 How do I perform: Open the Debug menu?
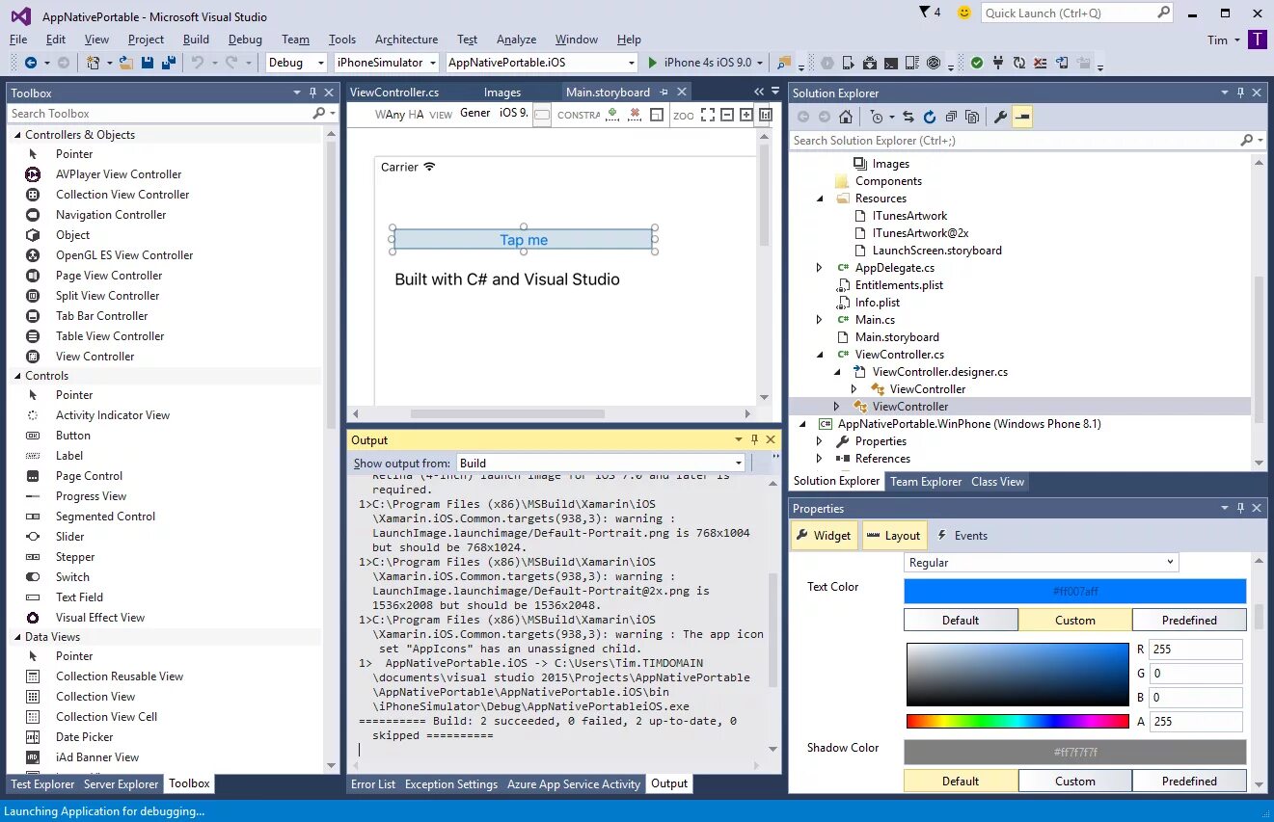[245, 40]
